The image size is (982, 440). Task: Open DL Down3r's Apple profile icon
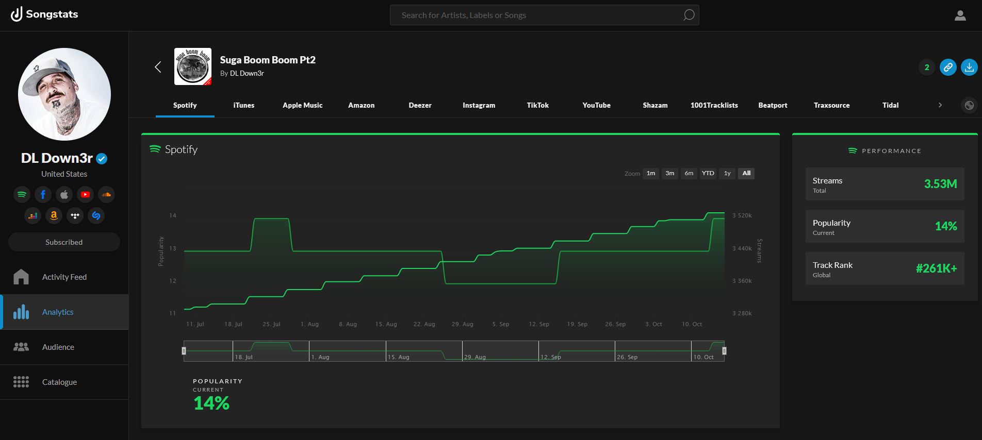tap(64, 195)
